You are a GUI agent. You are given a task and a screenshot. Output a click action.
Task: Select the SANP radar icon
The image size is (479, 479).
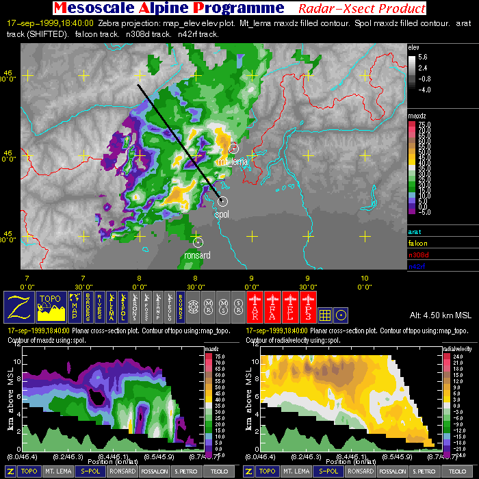click(x=158, y=307)
